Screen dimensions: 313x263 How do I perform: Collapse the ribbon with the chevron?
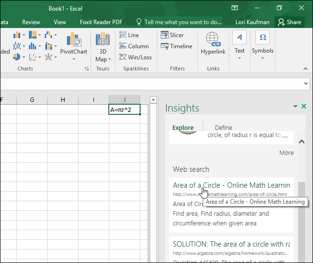tap(306, 69)
